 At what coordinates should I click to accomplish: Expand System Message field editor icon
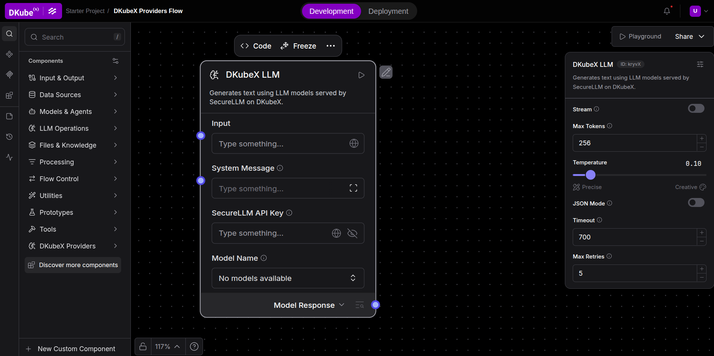tap(353, 188)
